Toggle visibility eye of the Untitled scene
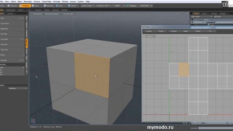This screenshot has height=131, width=233. pos(192,22)
